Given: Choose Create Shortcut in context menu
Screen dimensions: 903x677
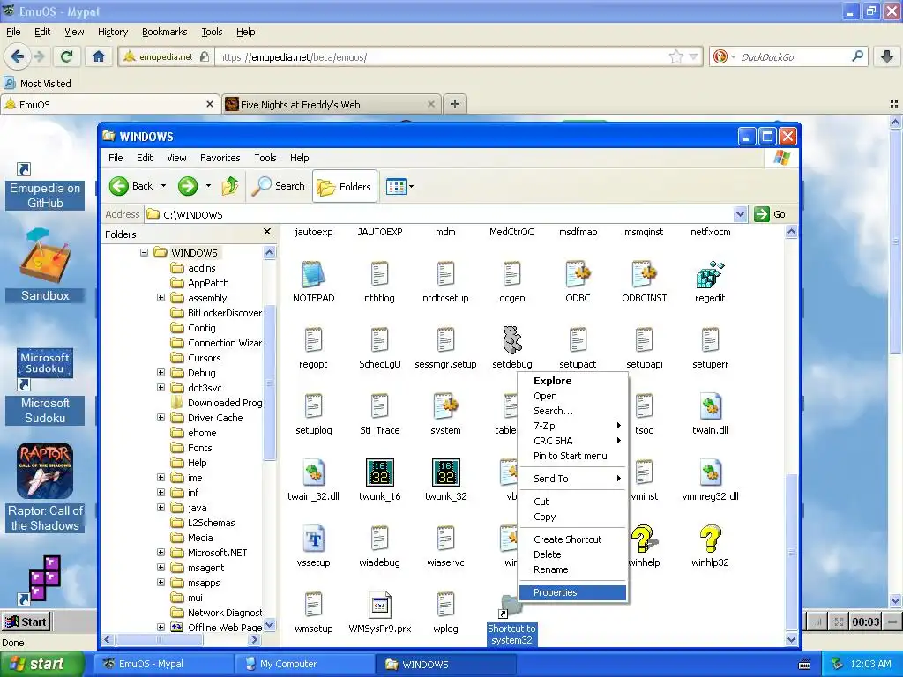Looking at the screenshot, I should [x=572, y=539].
